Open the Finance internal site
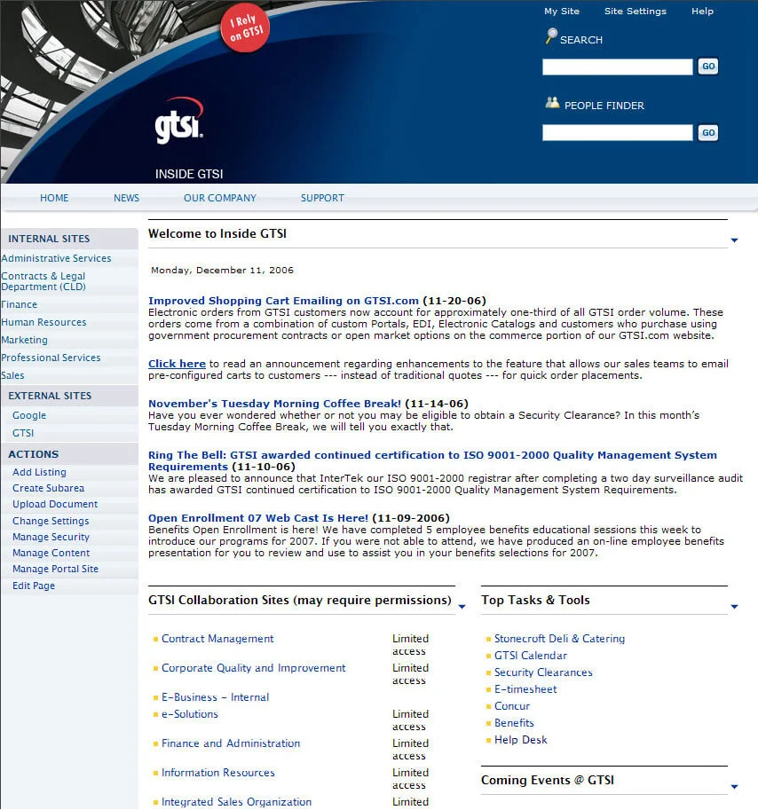Viewport: 758px width, 810px height. coord(20,304)
